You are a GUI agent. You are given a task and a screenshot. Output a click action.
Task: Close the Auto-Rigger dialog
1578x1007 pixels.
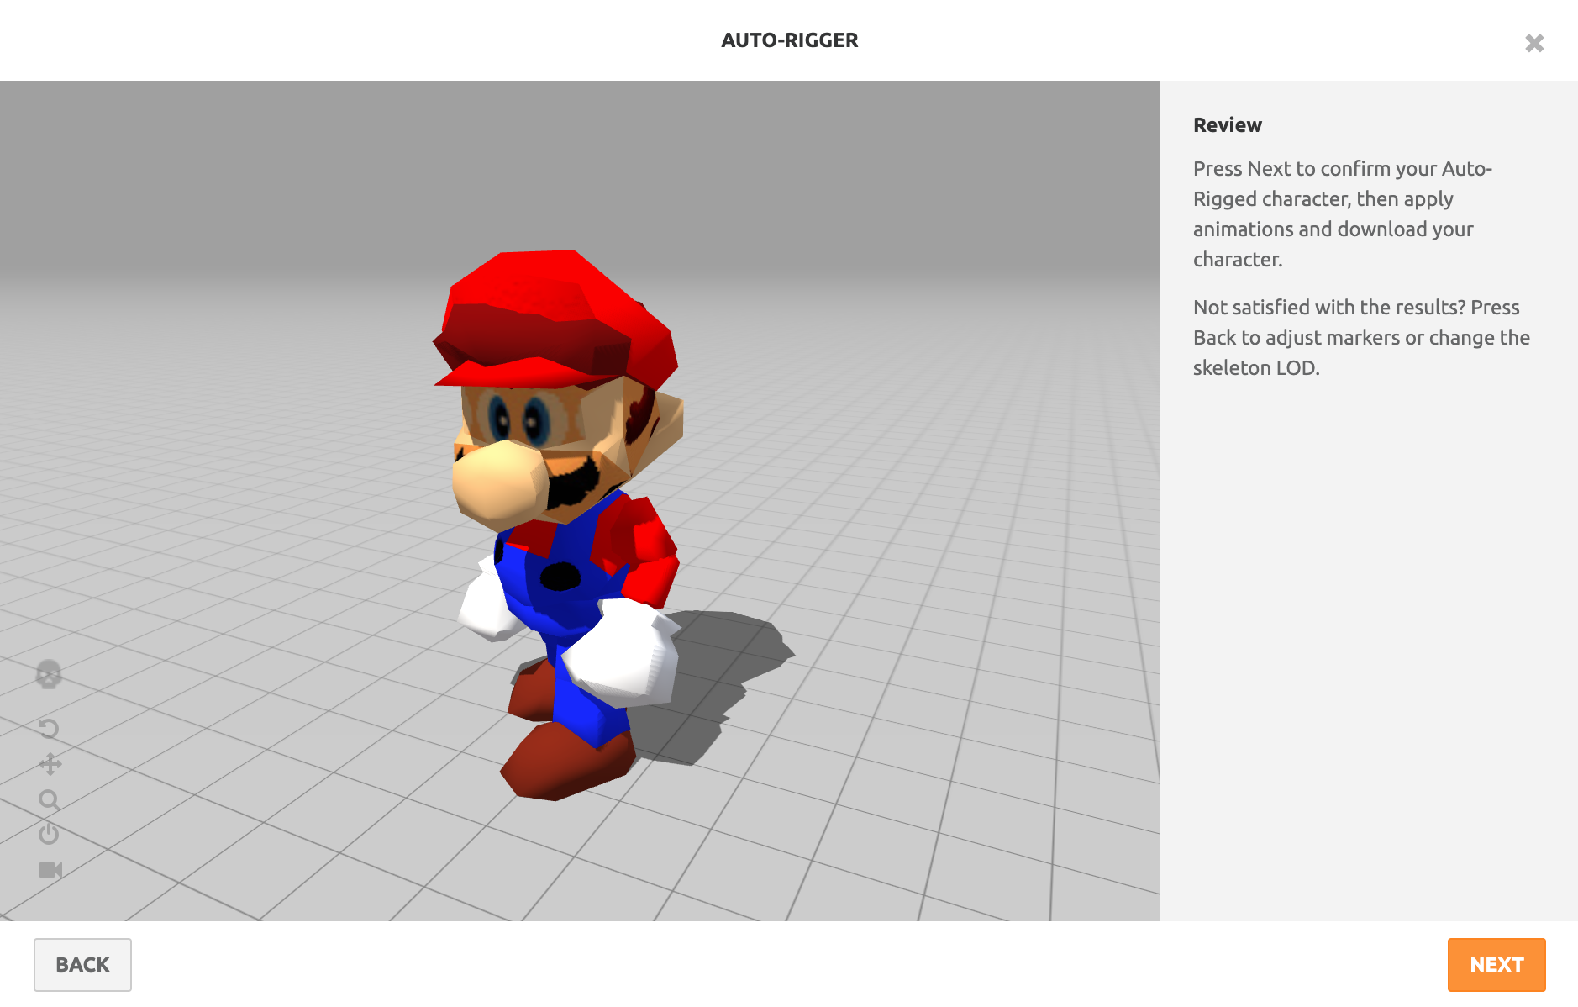click(1534, 43)
